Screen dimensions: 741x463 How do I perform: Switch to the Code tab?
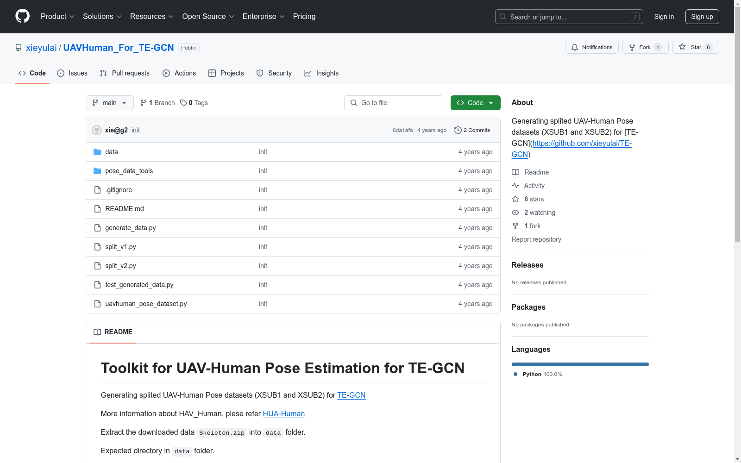[32, 73]
